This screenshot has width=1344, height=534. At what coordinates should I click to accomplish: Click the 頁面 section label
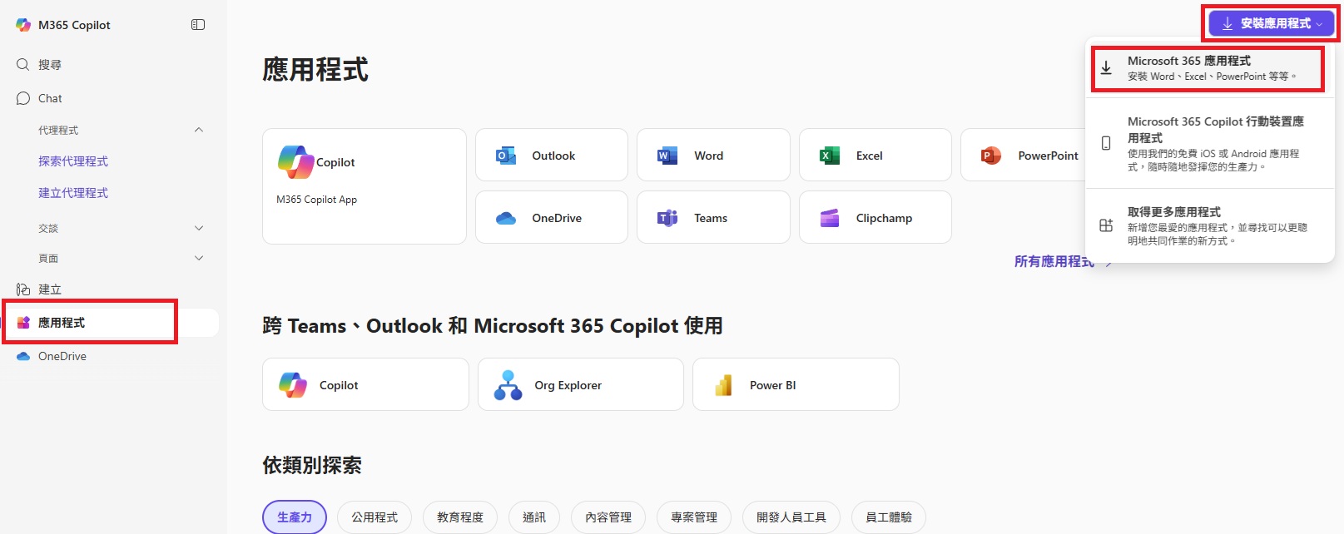click(x=48, y=259)
